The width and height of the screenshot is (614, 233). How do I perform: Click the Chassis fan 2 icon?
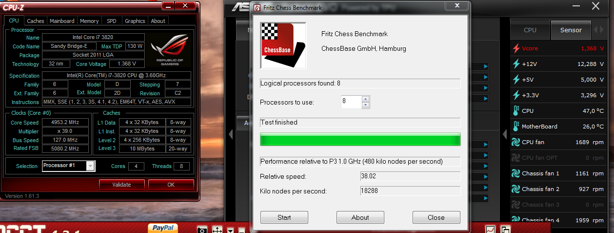pos(516,189)
